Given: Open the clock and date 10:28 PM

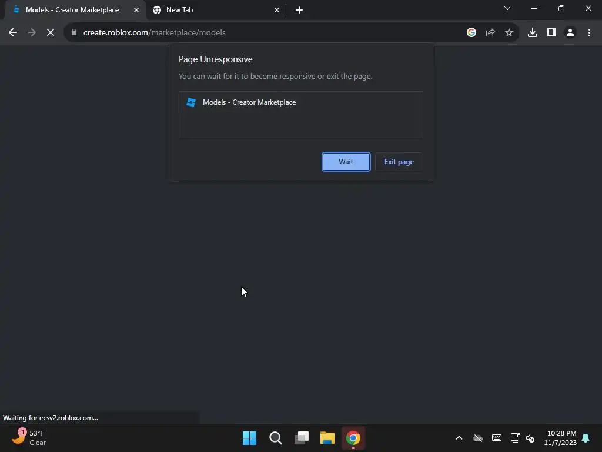Looking at the screenshot, I should (x=560, y=438).
